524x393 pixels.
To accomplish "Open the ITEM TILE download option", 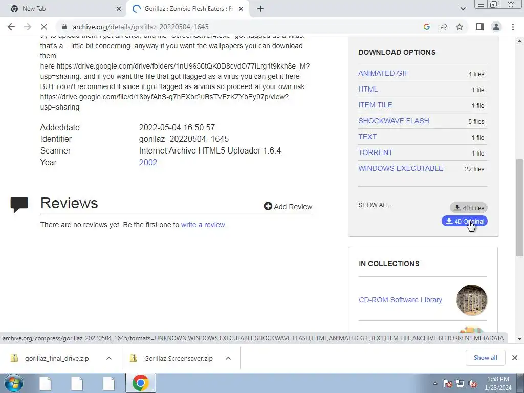I will click(375, 105).
